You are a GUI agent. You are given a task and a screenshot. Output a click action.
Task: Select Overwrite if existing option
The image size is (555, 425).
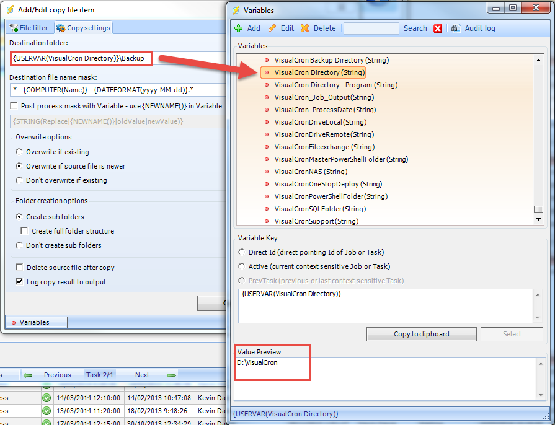pyautogui.click(x=19, y=152)
